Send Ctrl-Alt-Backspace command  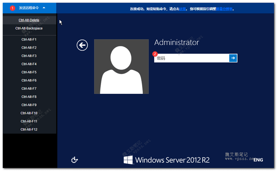coord(29,28)
